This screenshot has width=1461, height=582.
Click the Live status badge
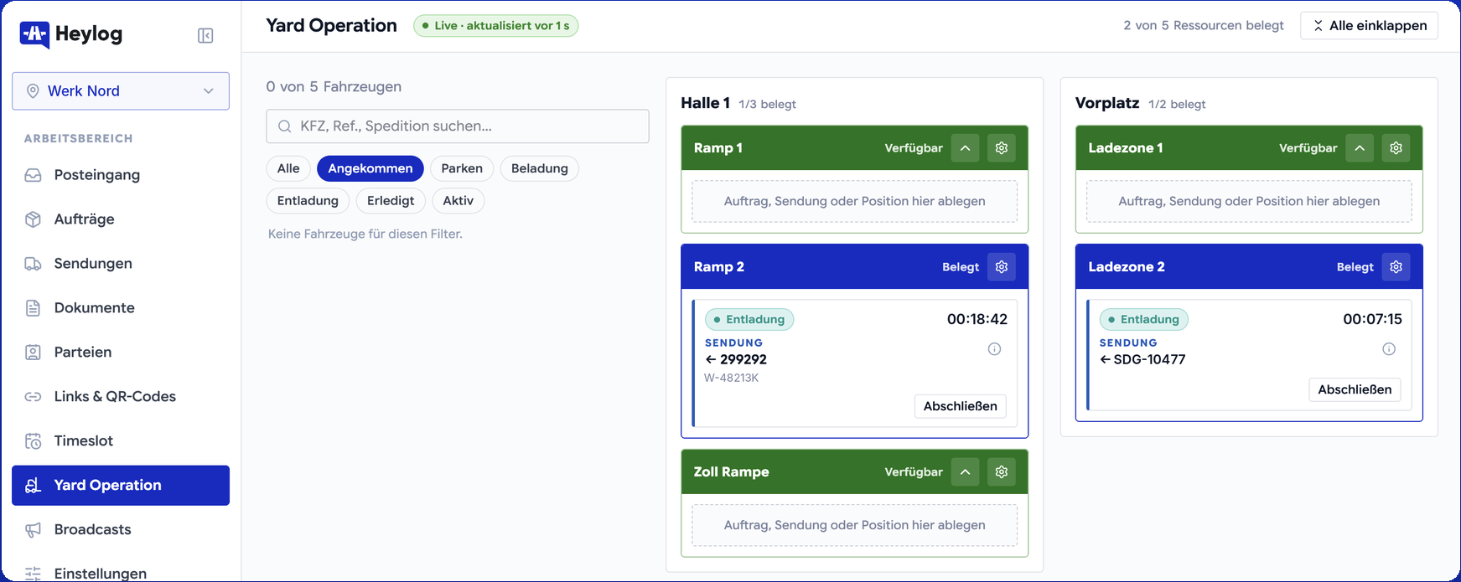point(495,26)
